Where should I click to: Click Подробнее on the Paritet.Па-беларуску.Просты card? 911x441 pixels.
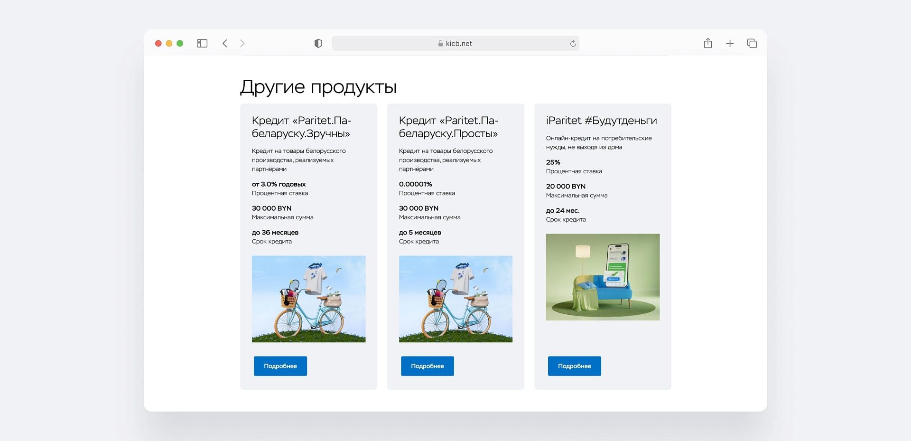[x=427, y=366]
